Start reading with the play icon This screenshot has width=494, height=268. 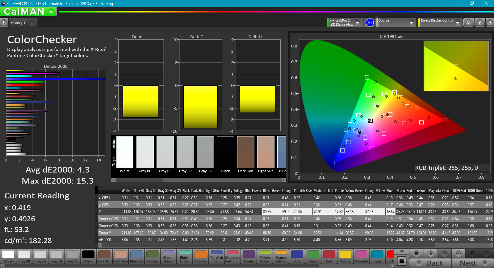coord(430,254)
